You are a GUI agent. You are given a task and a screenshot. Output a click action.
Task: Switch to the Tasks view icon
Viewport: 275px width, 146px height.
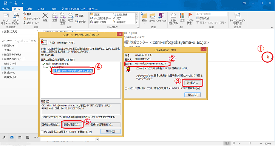28,137
